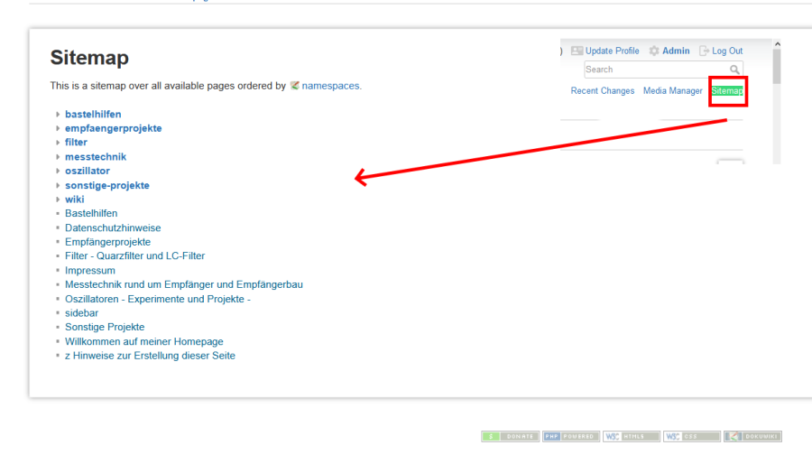Click into the Search input field

pos(656,70)
